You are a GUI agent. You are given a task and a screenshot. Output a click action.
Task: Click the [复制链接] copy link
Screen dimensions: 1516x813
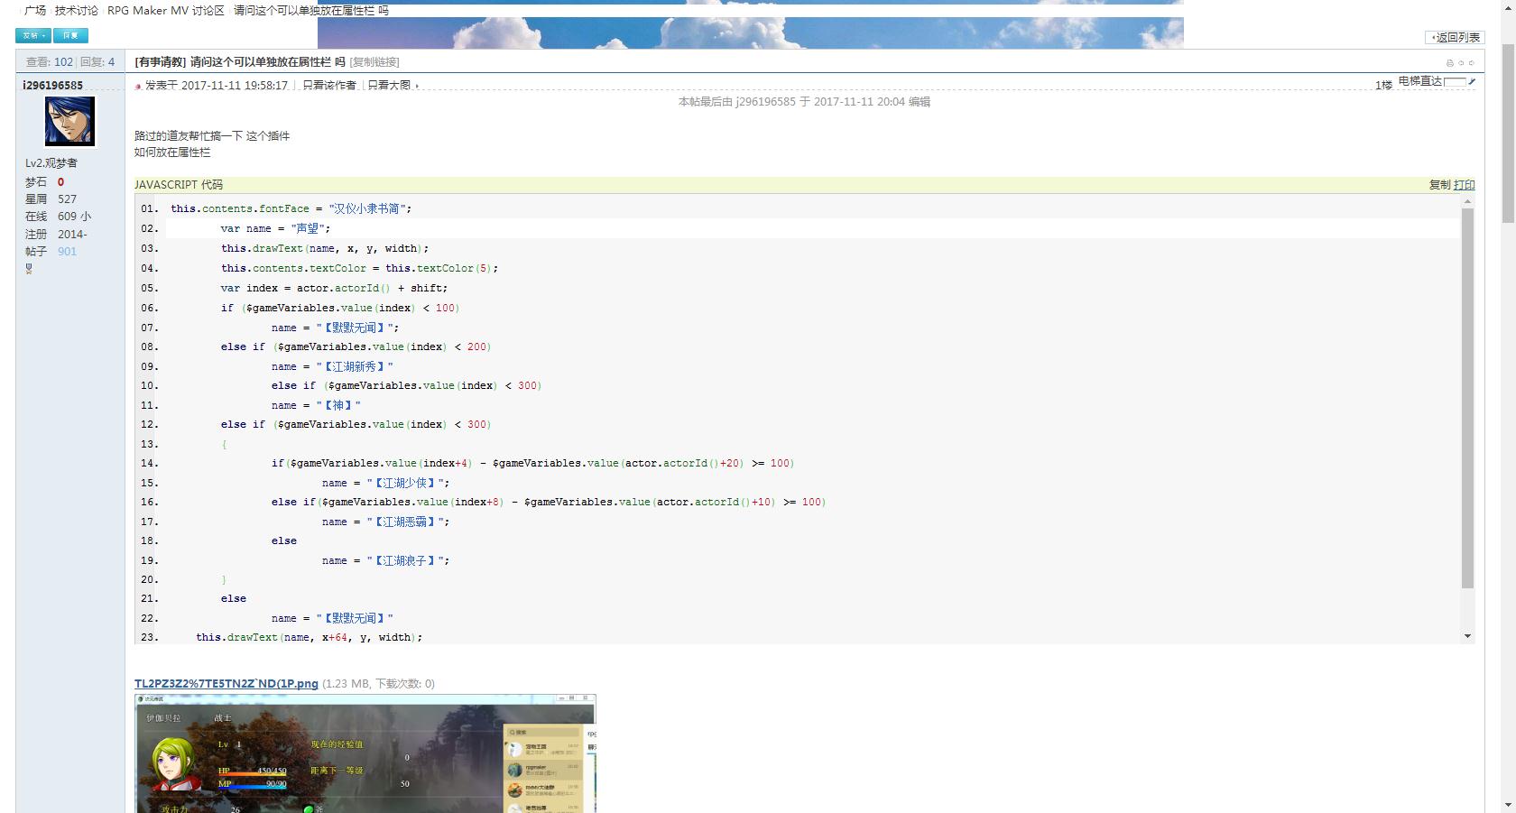click(374, 62)
